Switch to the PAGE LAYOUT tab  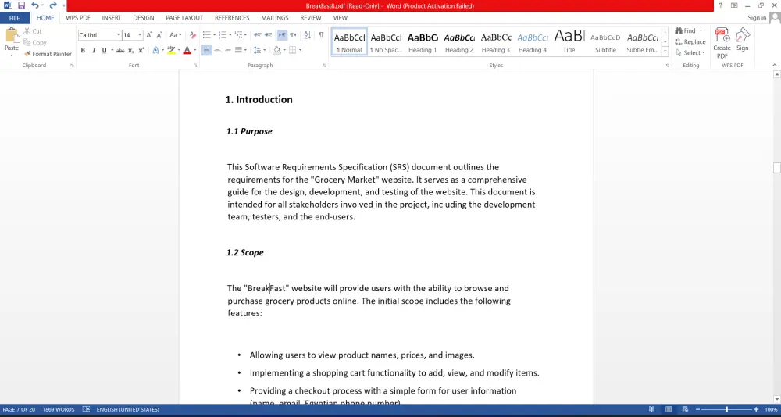[x=184, y=18]
